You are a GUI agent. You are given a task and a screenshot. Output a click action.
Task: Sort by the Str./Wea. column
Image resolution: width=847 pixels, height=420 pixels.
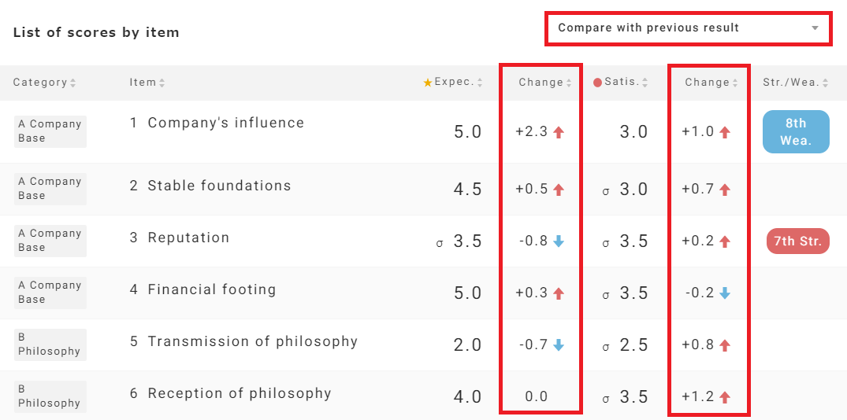point(796,83)
